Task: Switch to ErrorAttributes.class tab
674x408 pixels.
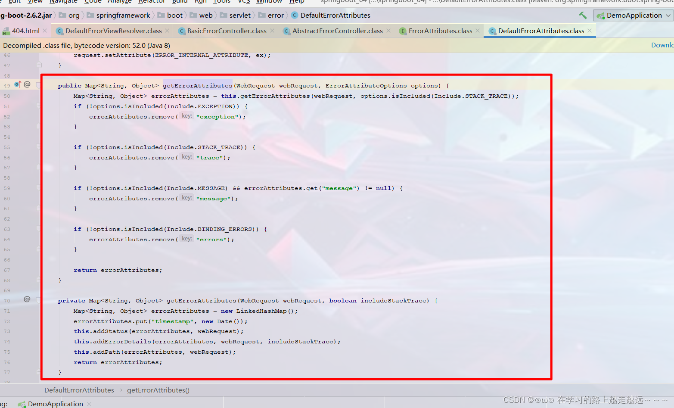Action: (440, 31)
